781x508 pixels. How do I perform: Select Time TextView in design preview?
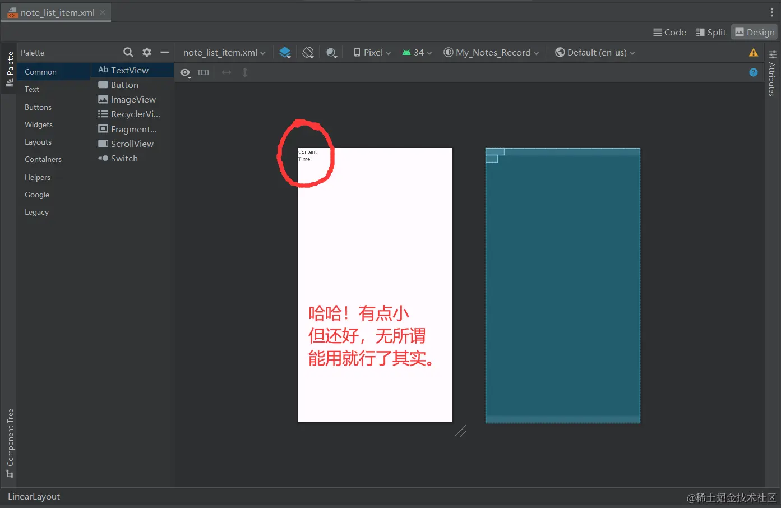(x=304, y=159)
